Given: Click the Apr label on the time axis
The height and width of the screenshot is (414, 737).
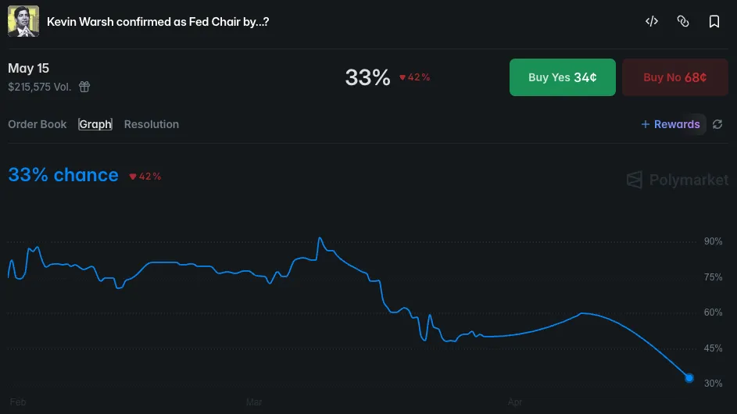Looking at the screenshot, I should click(515, 402).
